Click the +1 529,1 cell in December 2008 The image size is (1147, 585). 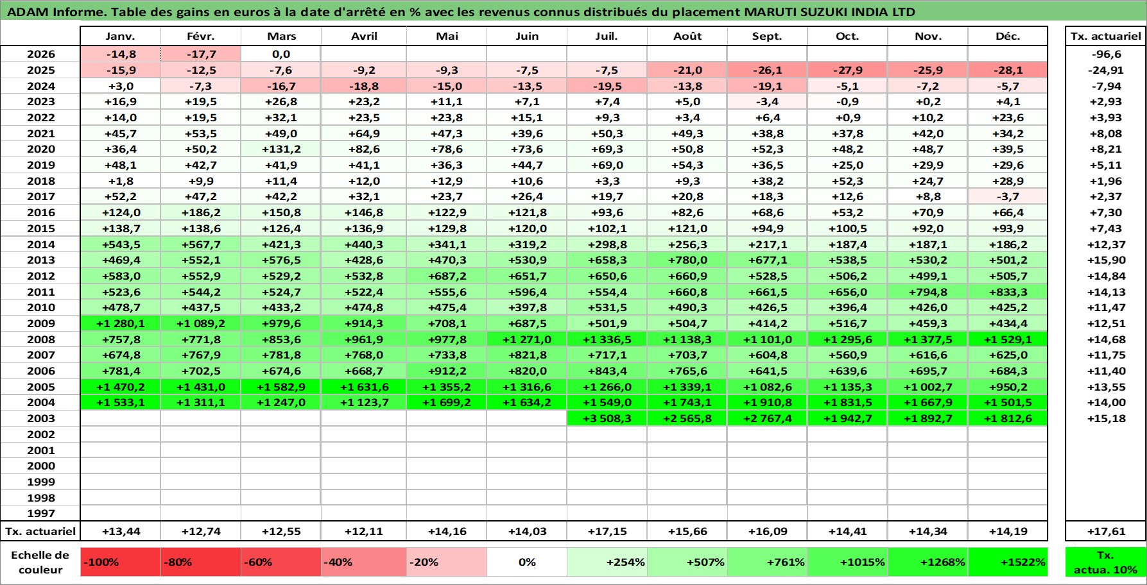click(x=1008, y=339)
